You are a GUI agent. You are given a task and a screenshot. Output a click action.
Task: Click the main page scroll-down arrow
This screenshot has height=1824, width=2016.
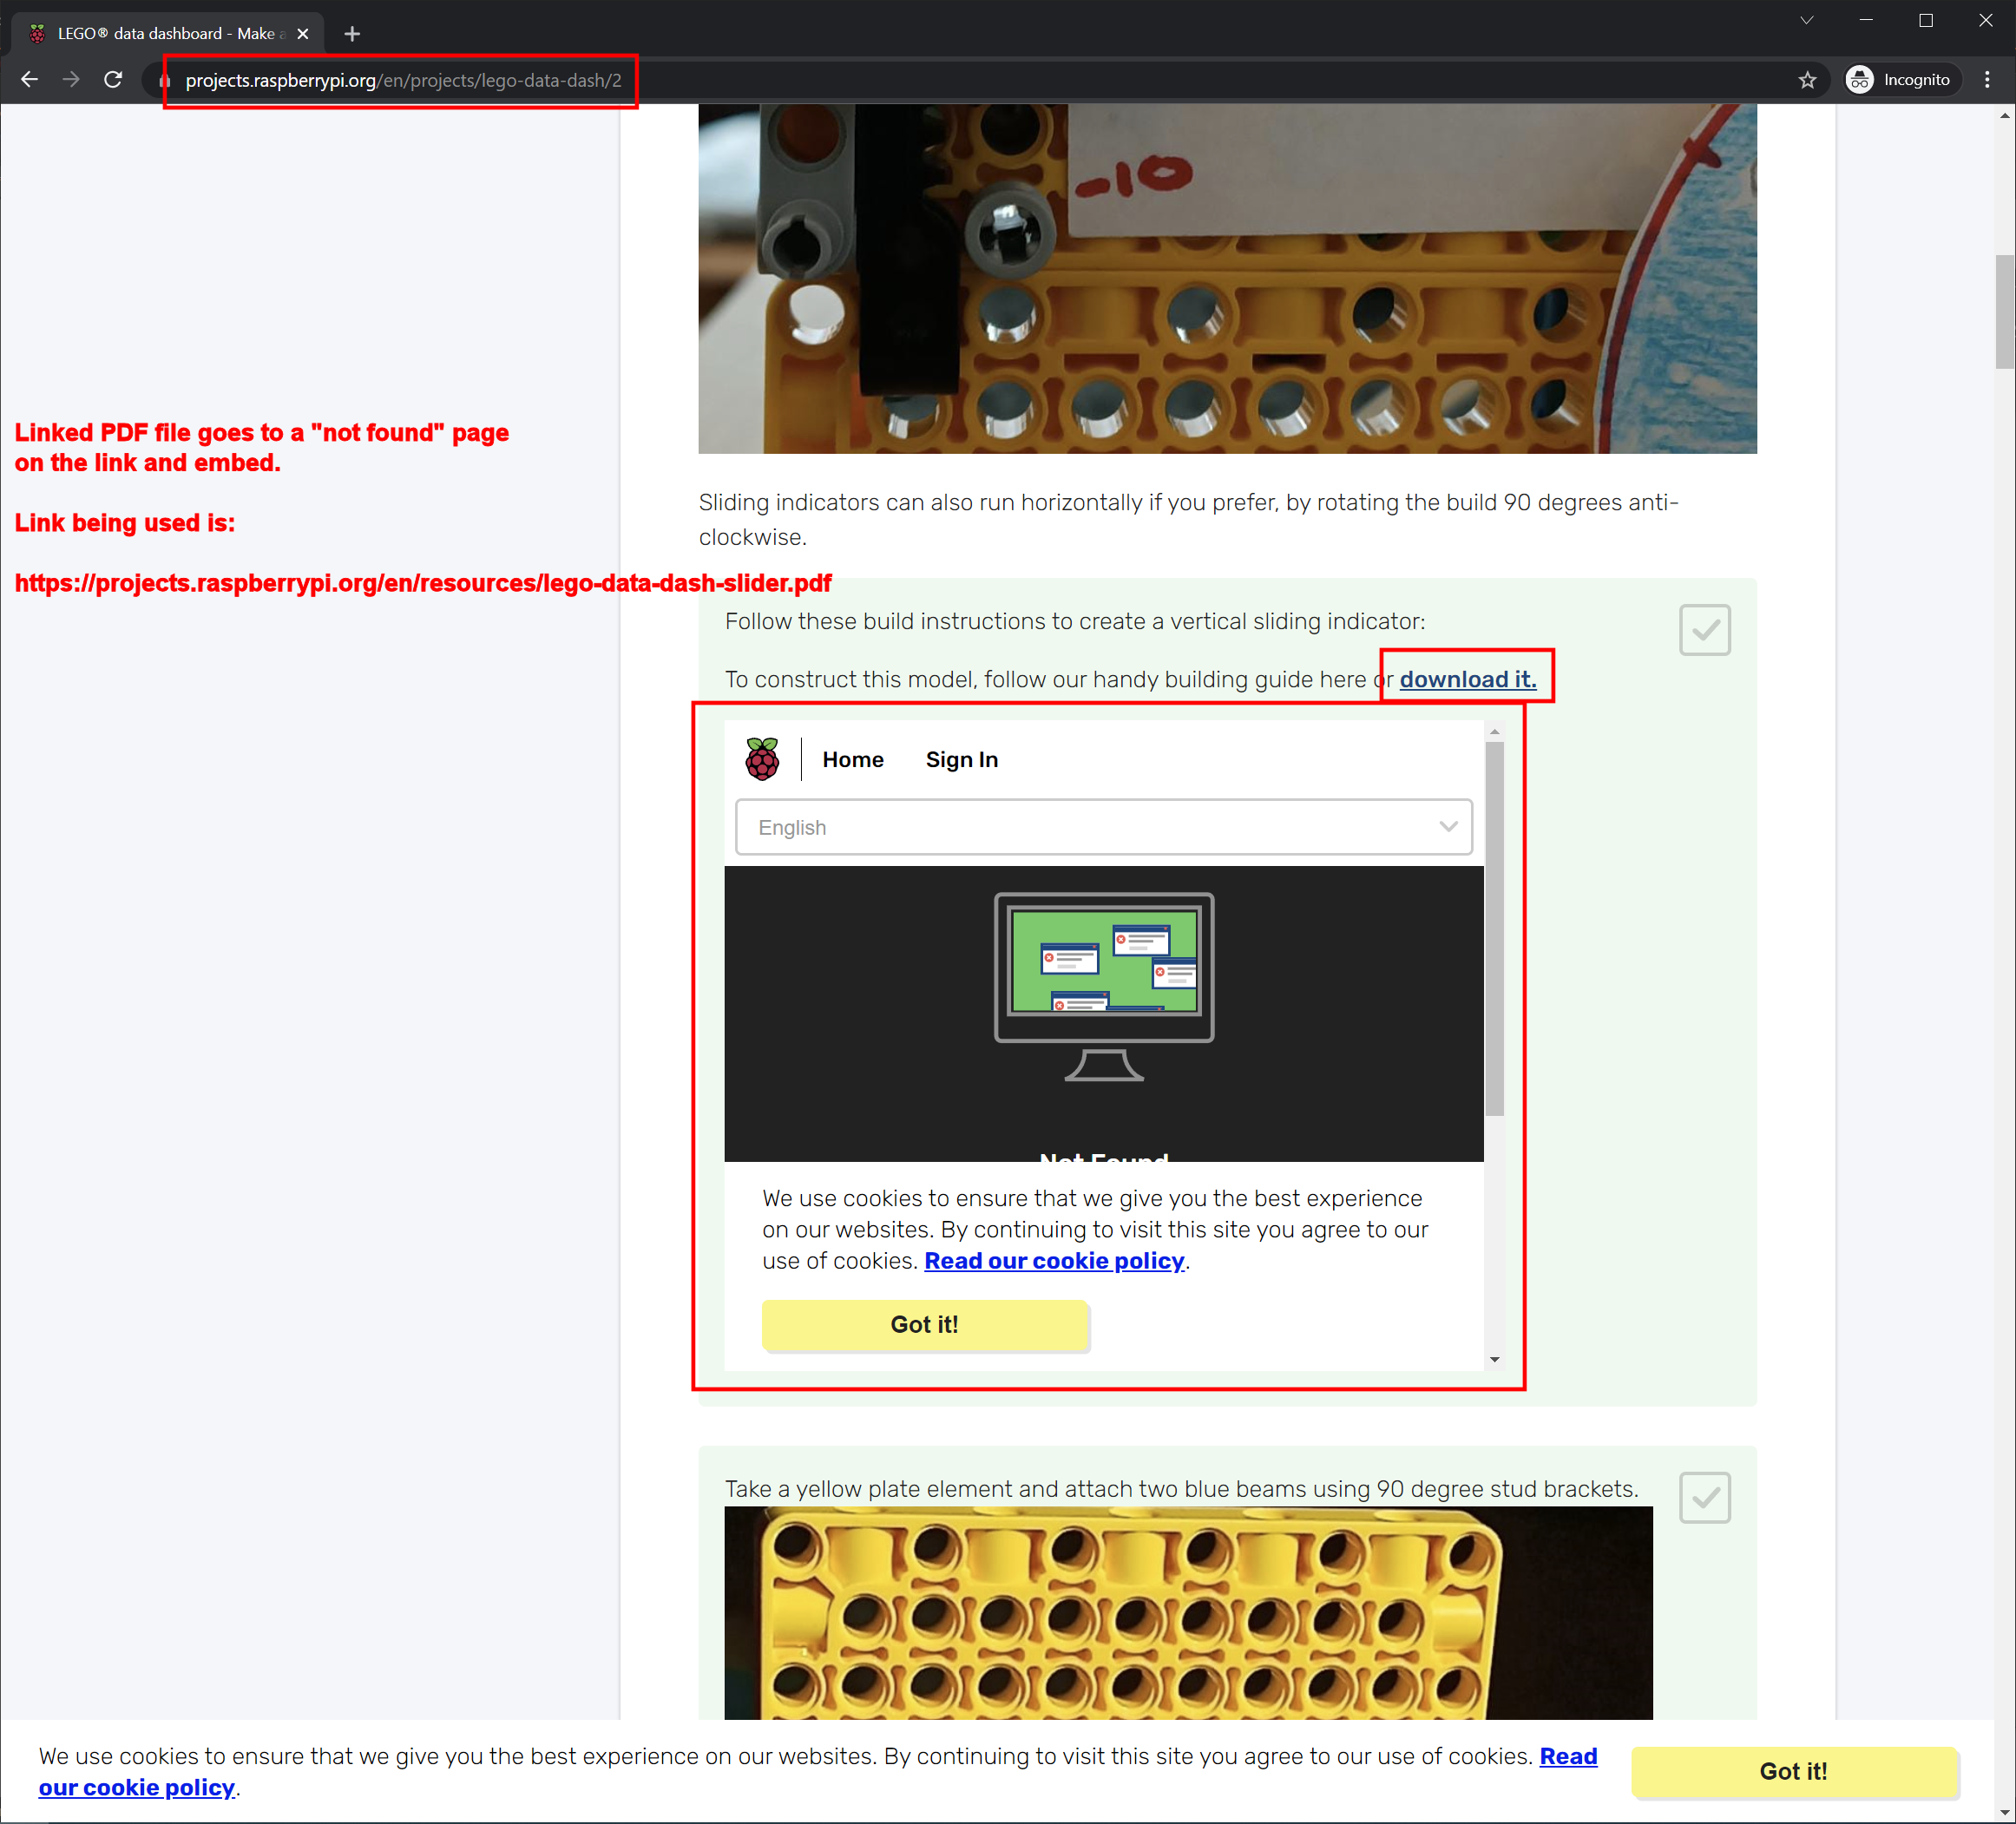click(2005, 1811)
